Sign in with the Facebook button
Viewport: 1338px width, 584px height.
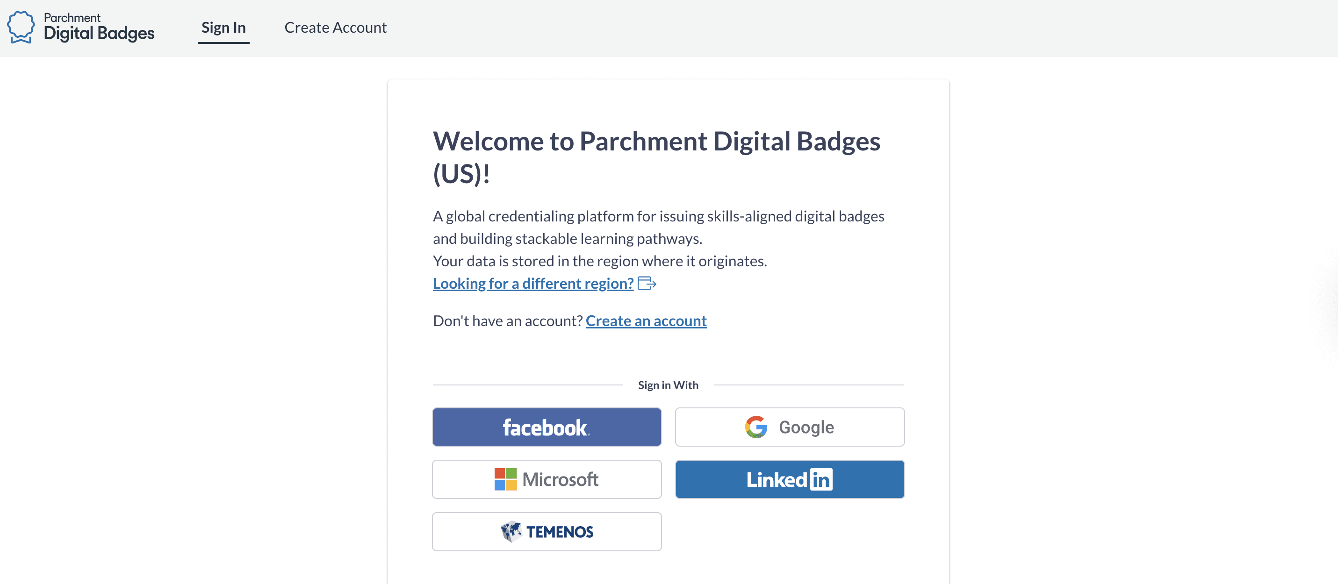[x=547, y=427]
